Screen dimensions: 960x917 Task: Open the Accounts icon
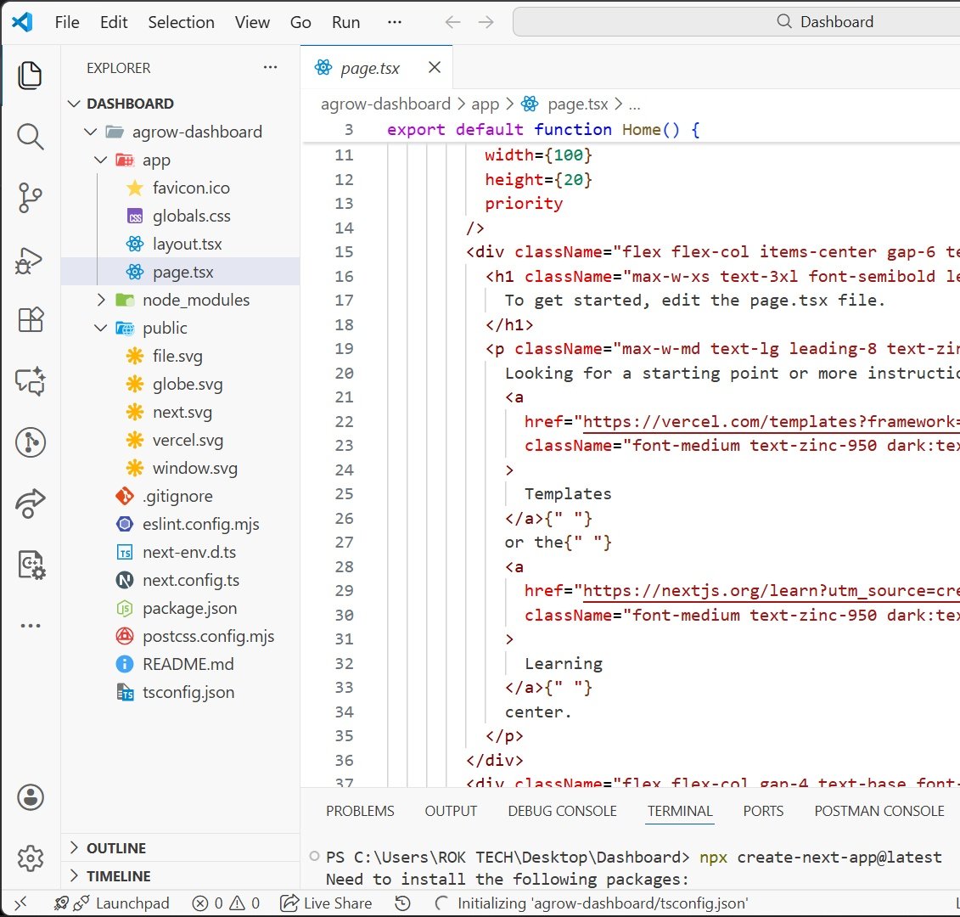tap(30, 797)
